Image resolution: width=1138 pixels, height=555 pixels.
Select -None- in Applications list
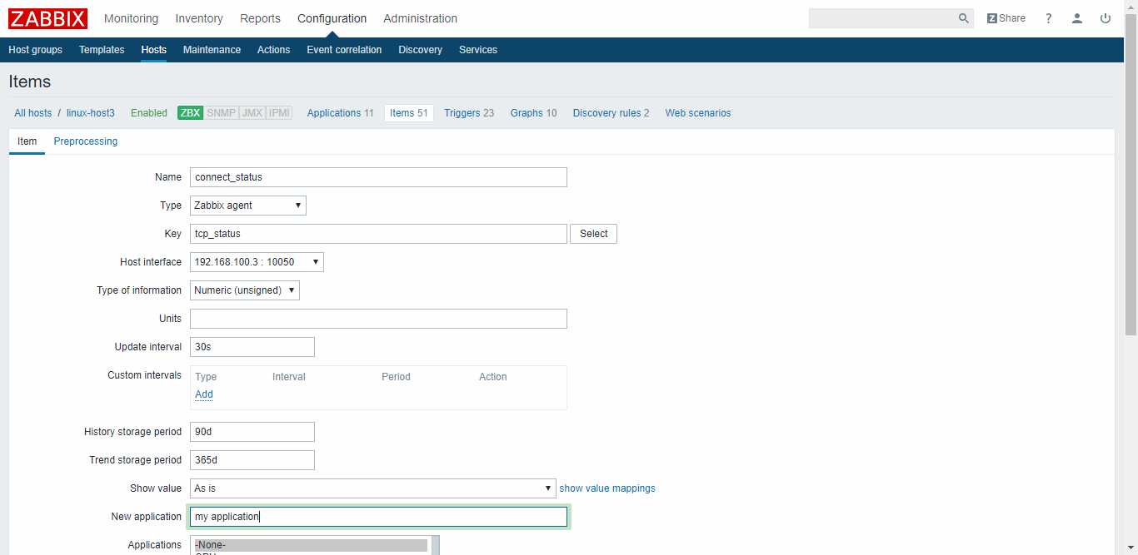(x=310, y=545)
